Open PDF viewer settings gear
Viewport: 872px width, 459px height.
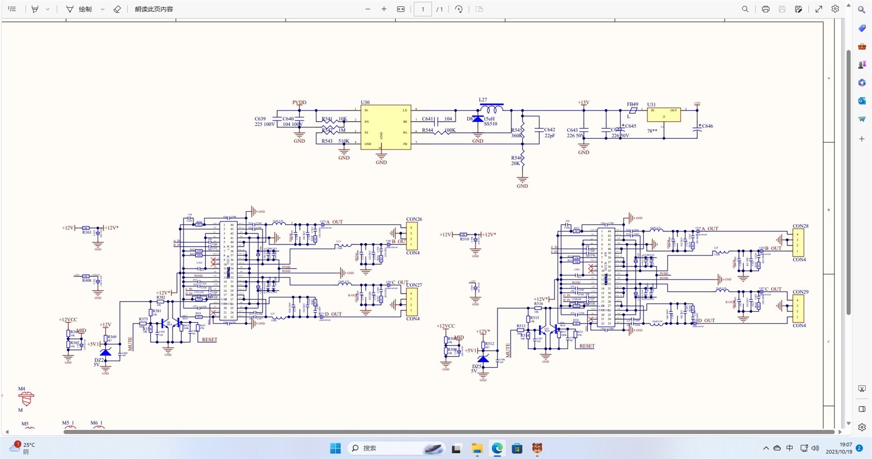[835, 9]
